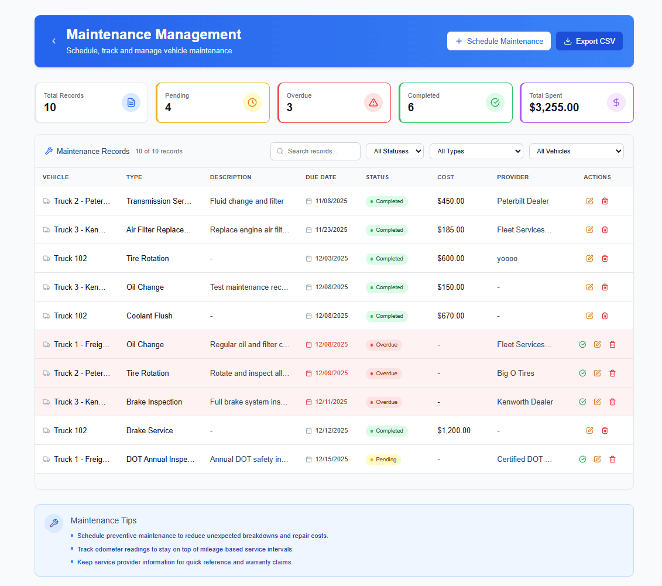Click the document icon on the Total Records card
Image resolution: width=662 pixels, height=586 pixels.
pos(131,102)
